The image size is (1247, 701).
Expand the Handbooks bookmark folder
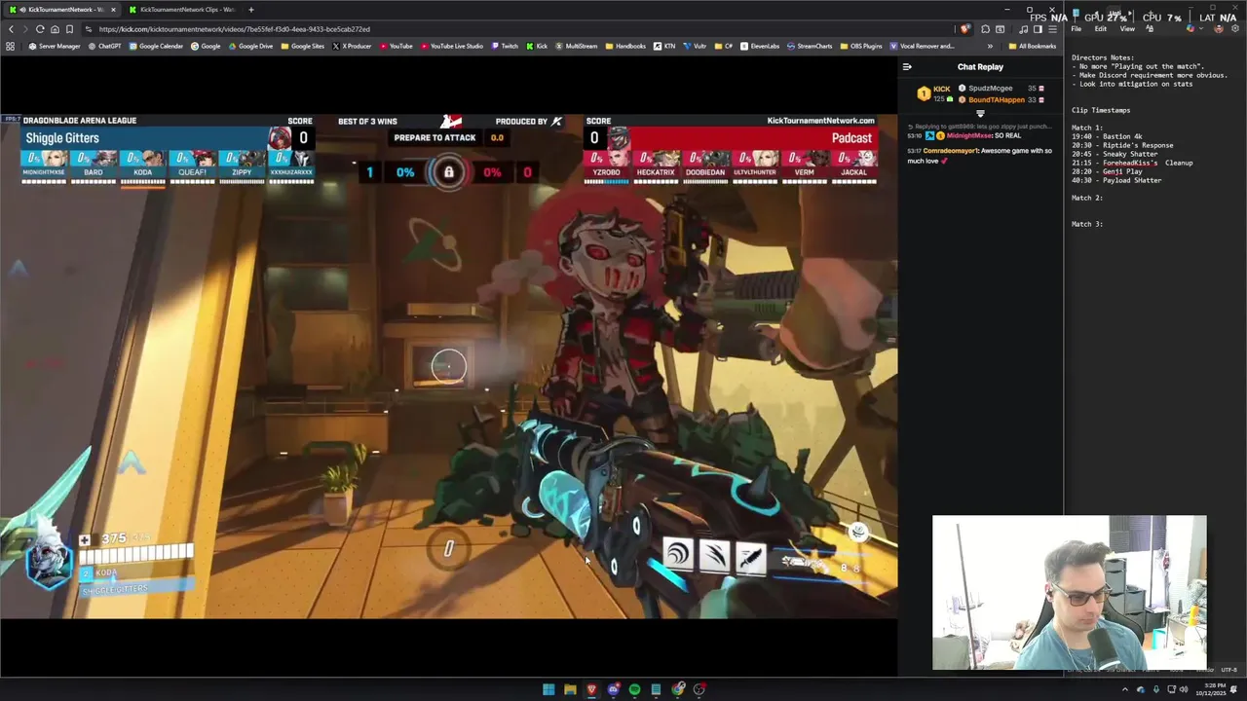click(625, 46)
